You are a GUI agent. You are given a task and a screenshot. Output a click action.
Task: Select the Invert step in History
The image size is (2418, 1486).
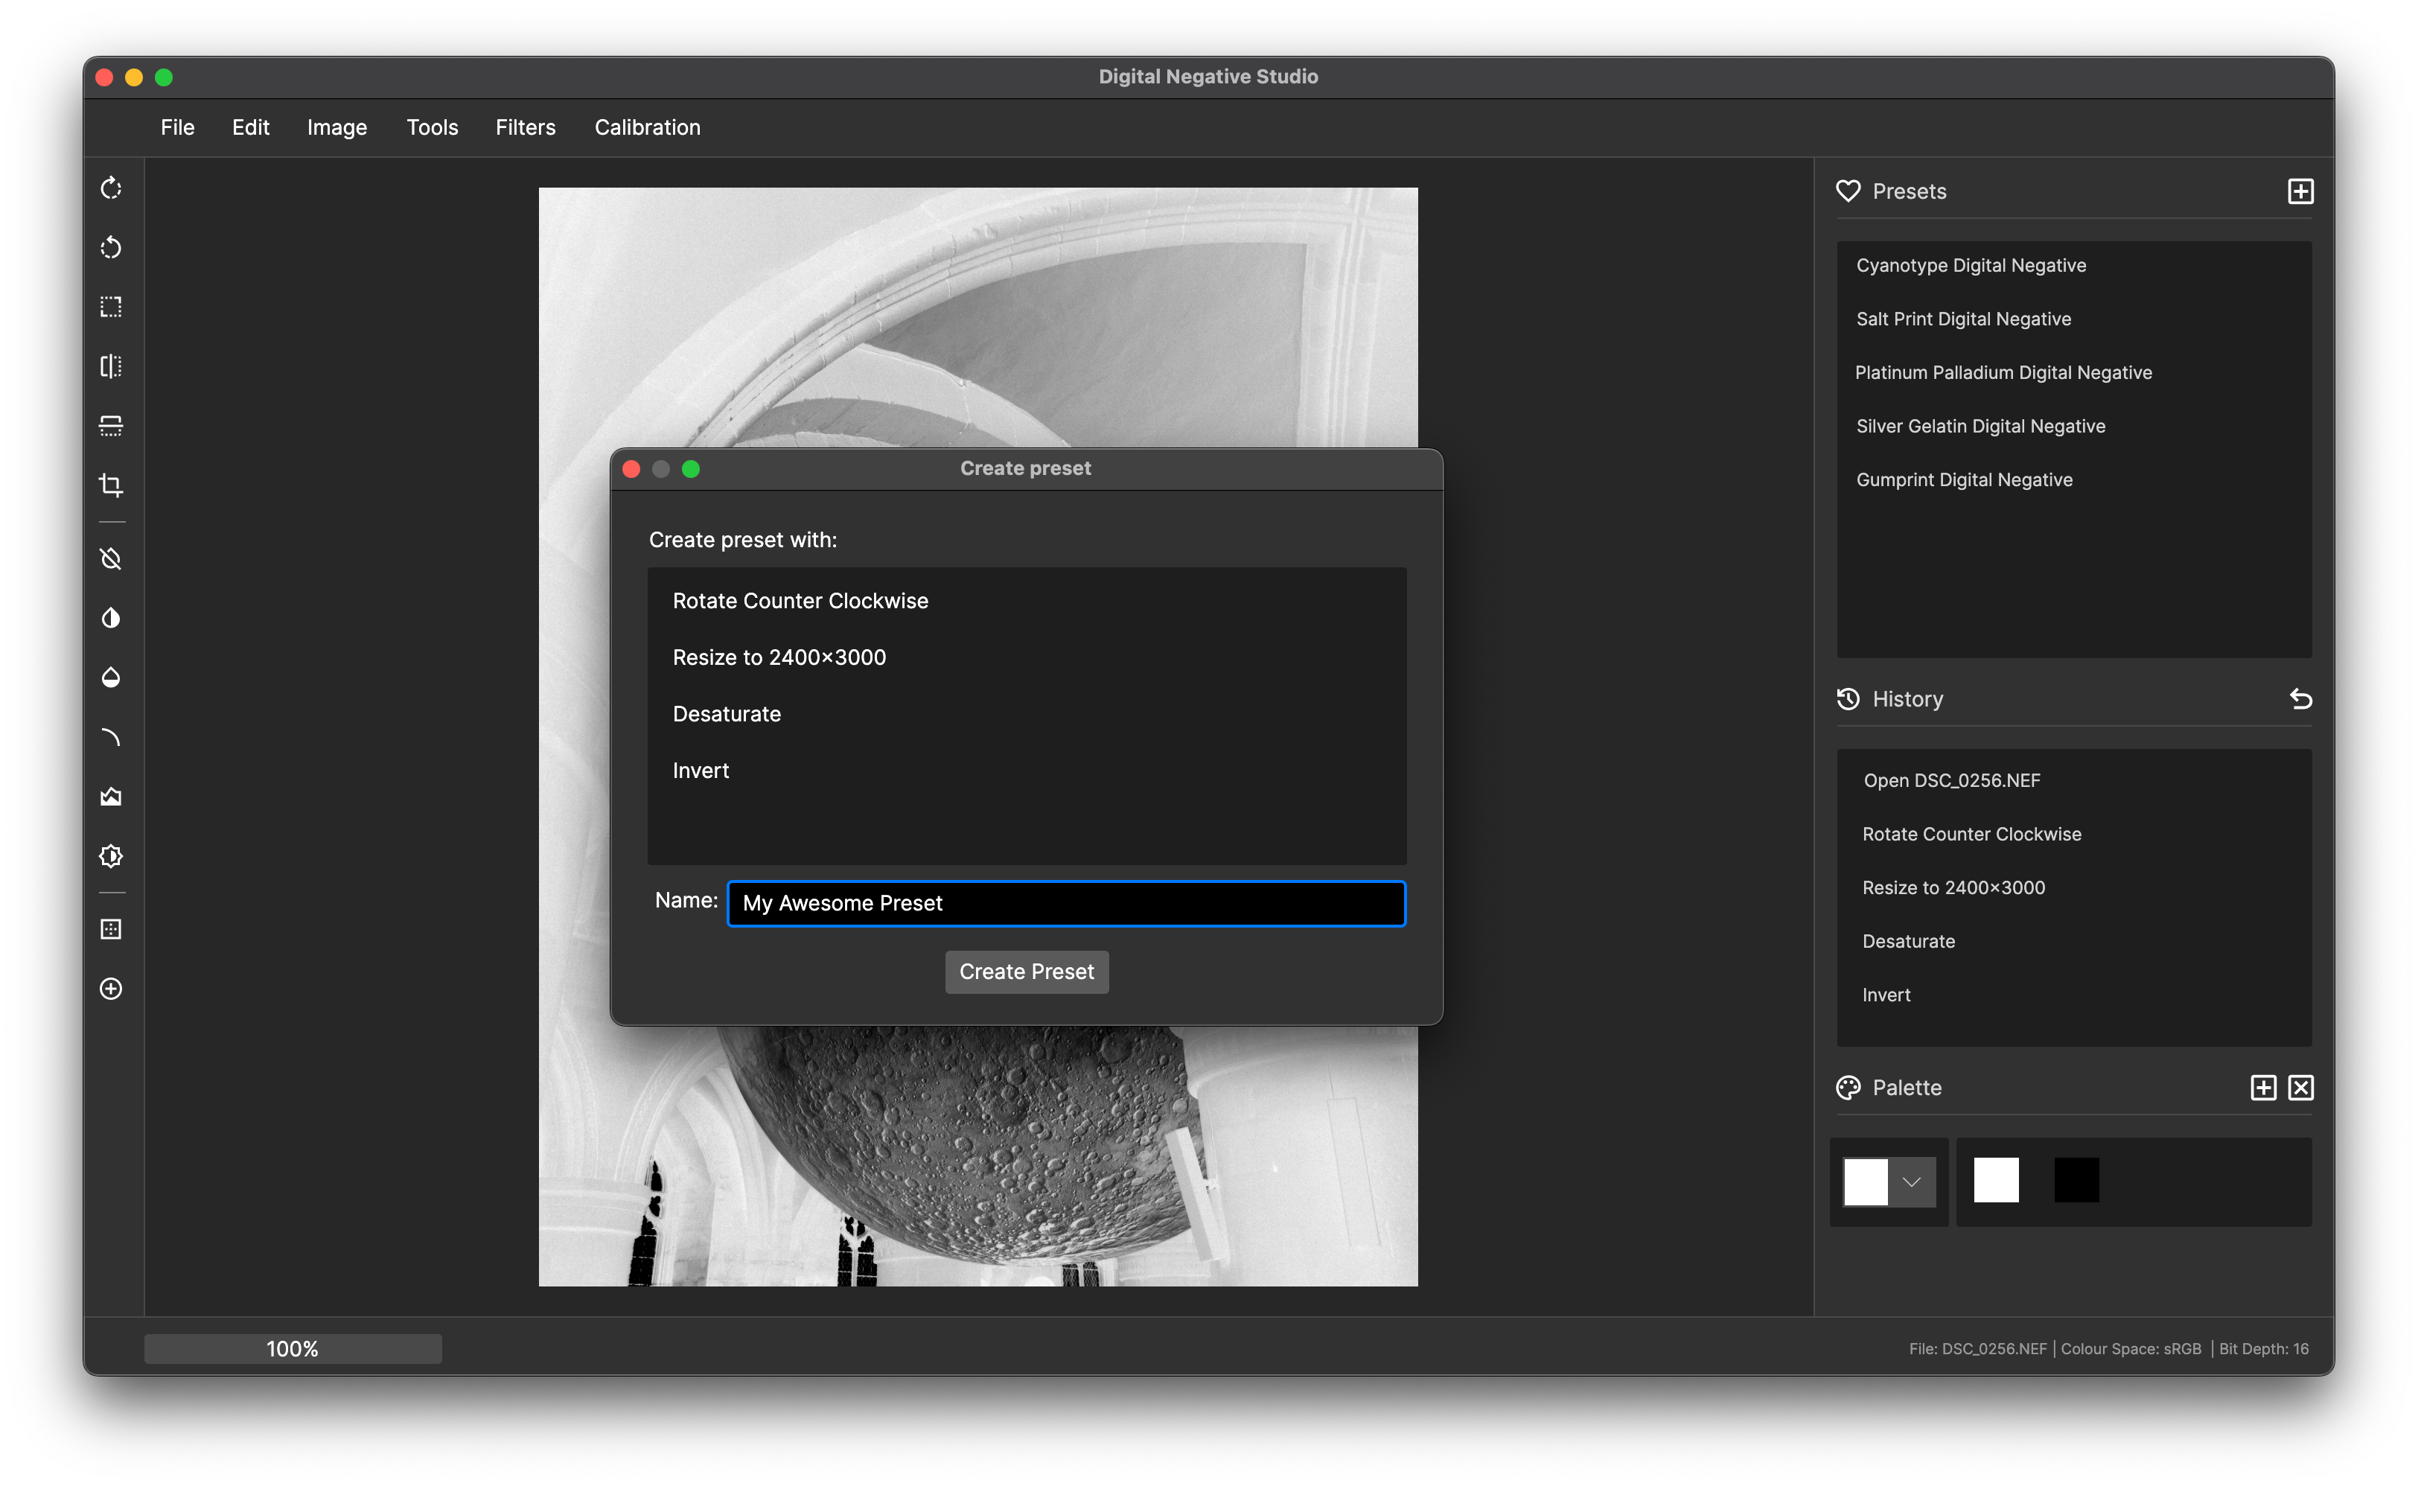click(1886, 994)
